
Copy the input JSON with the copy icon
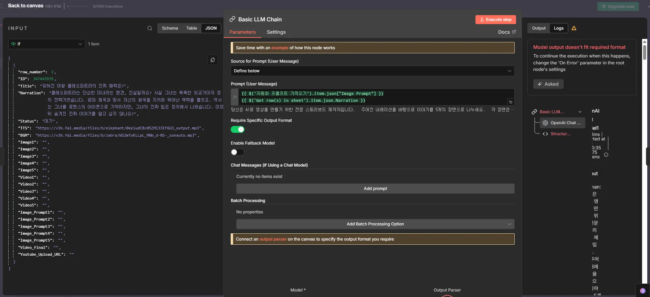[213, 60]
